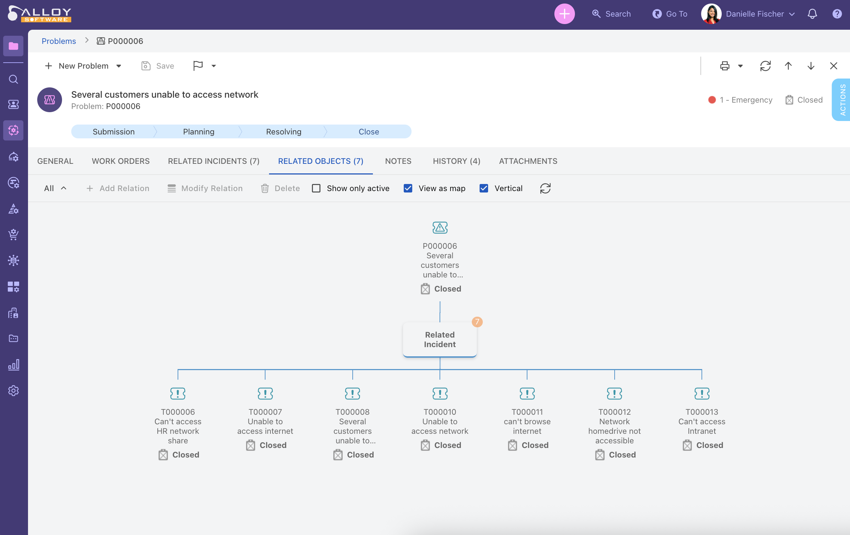
Task: Select the T000010 incident node in the map
Action: 440,393
